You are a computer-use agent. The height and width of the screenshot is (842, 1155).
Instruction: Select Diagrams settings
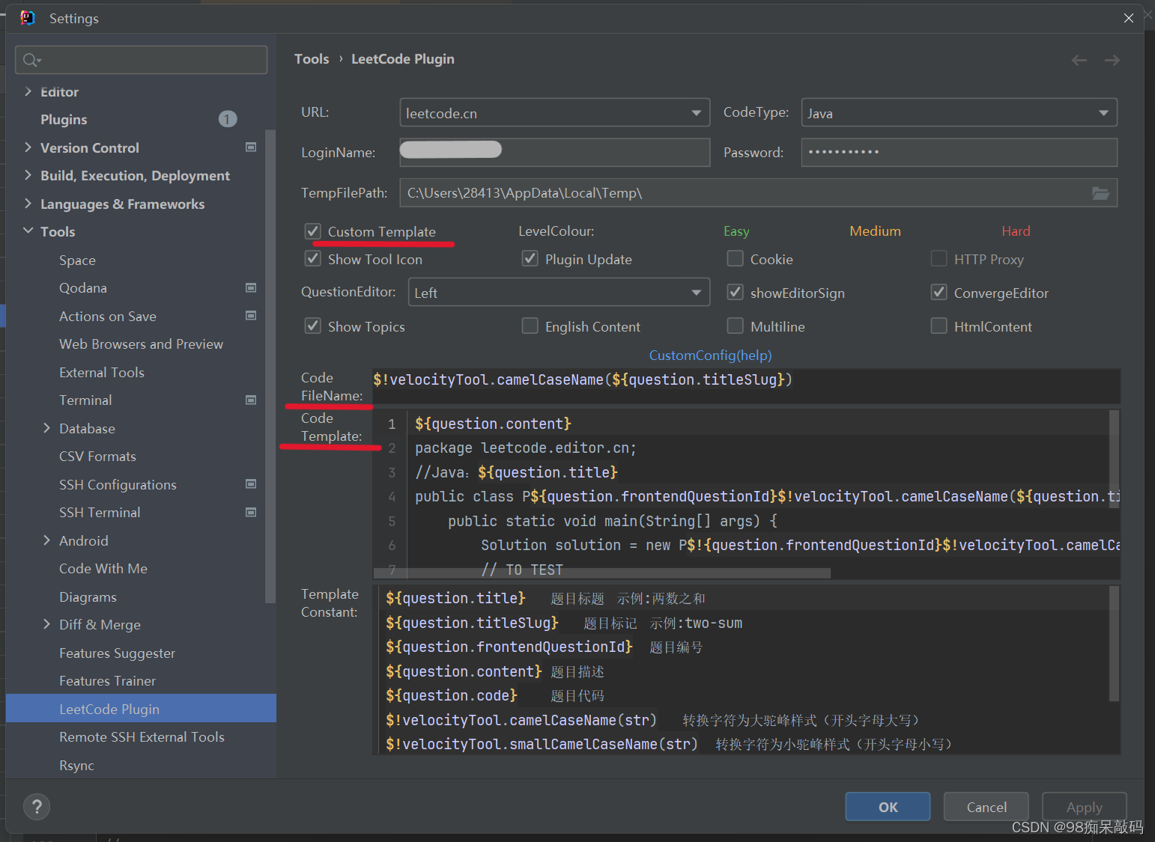tap(88, 597)
